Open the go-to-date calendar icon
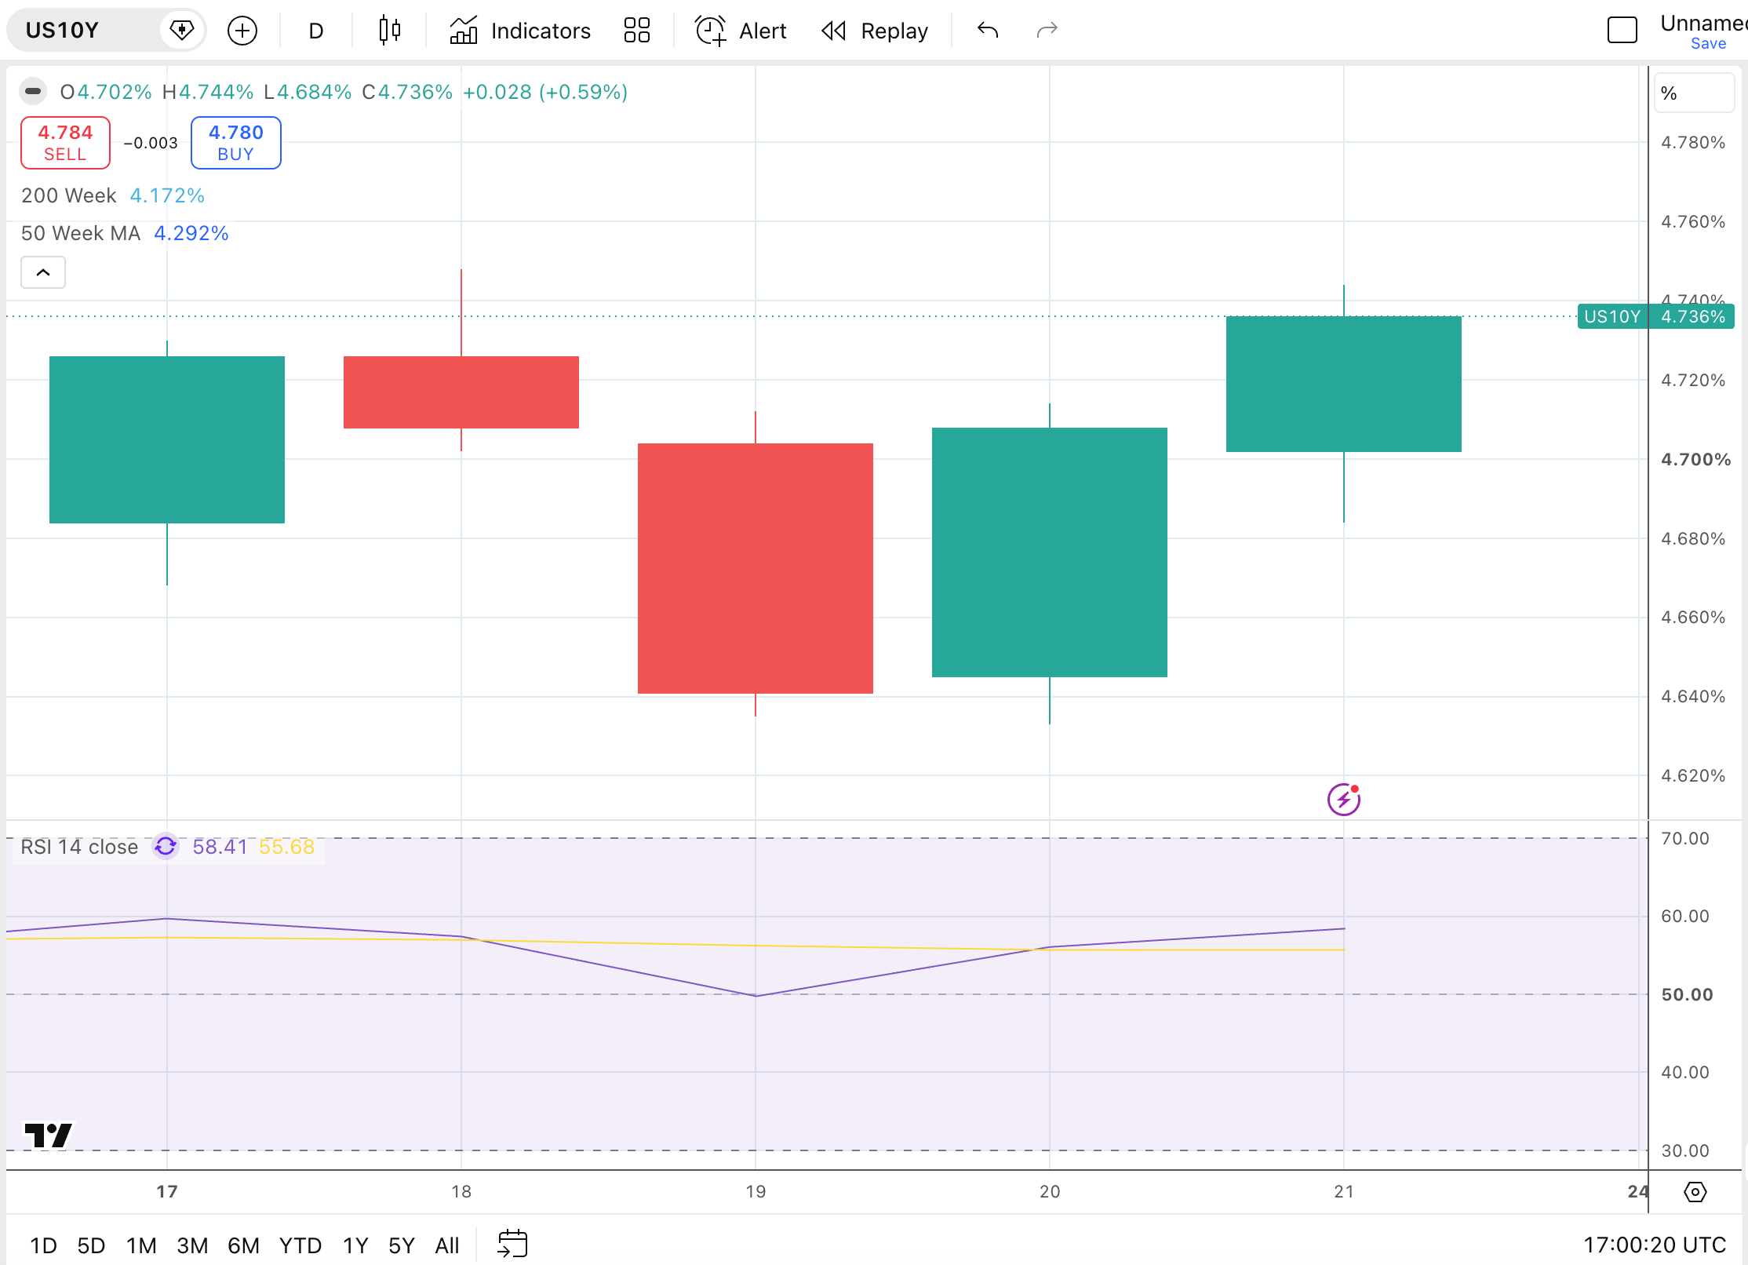The height and width of the screenshot is (1265, 1748). tap(512, 1245)
